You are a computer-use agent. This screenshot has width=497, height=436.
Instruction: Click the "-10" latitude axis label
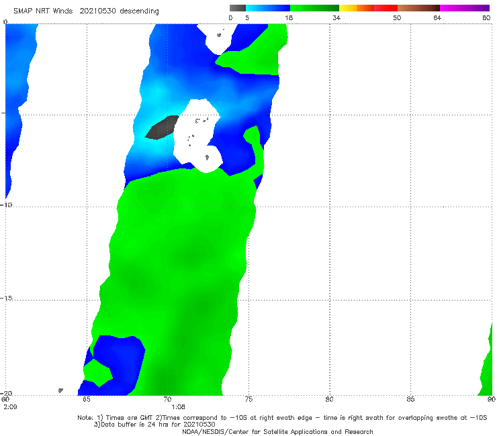pyautogui.click(x=6, y=205)
